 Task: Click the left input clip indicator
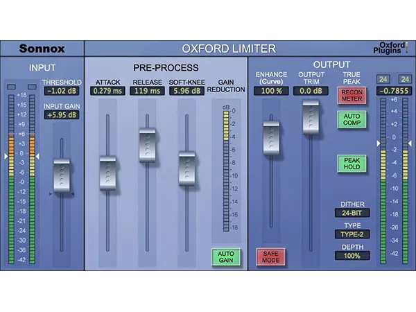click(11, 87)
